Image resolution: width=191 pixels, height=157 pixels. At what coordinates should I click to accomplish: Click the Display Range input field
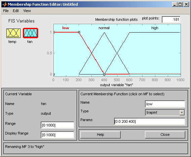click(58, 135)
